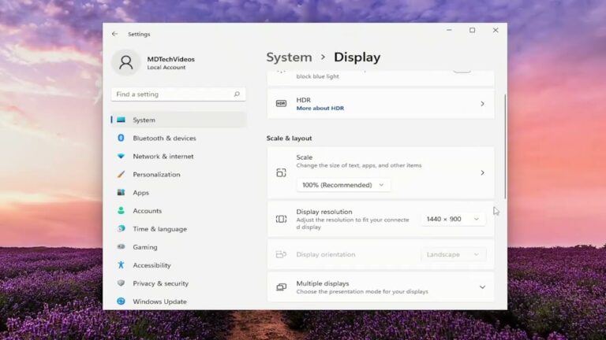Maximize the Settings window
Viewport: 606px width, 340px height.
coord(473,30)
